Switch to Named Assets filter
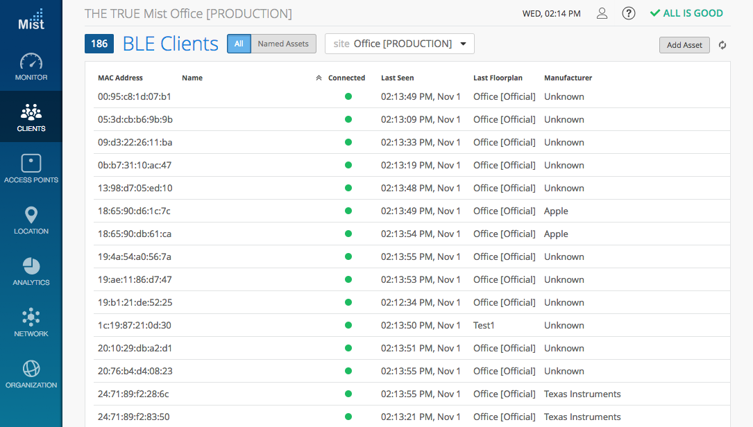The height and width of the screenshot is (427, 753). [x=283, y=44]
